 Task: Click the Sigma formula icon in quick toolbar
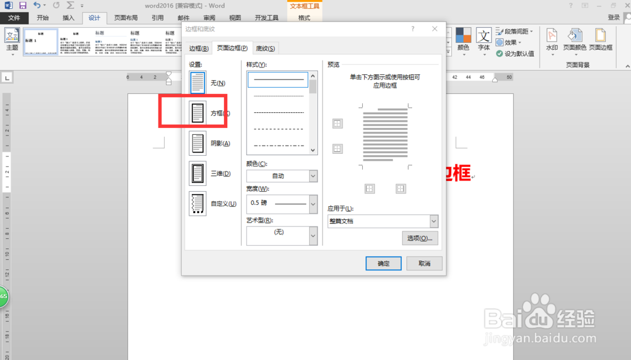pyautogui.click(x=71, y=5)
